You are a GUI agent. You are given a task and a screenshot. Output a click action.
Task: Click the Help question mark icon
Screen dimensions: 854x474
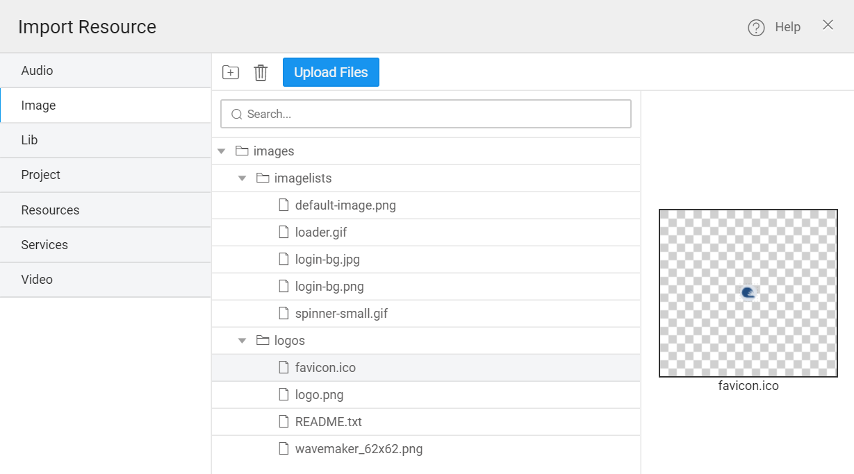click(x=755, y=26)
